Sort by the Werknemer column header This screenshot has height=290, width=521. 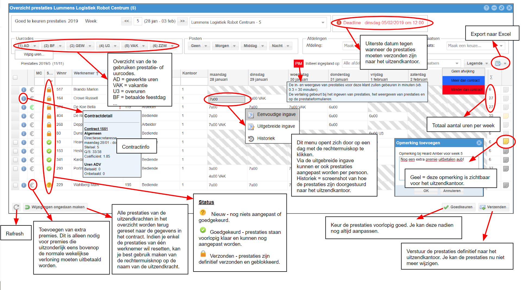84,73
